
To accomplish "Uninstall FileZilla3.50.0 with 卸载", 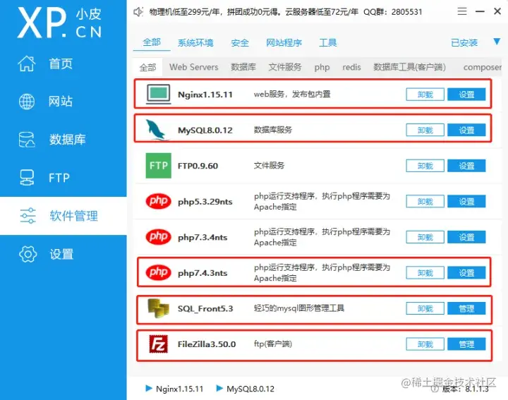I will coord(425,344).
